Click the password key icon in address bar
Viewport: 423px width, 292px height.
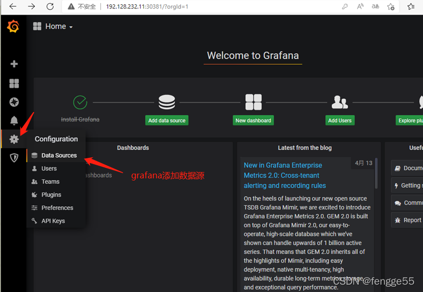(x=345, y=6)
